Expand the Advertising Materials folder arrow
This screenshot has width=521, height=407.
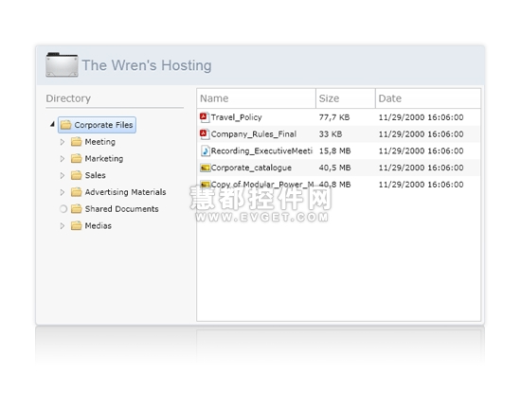coord(63,192)
